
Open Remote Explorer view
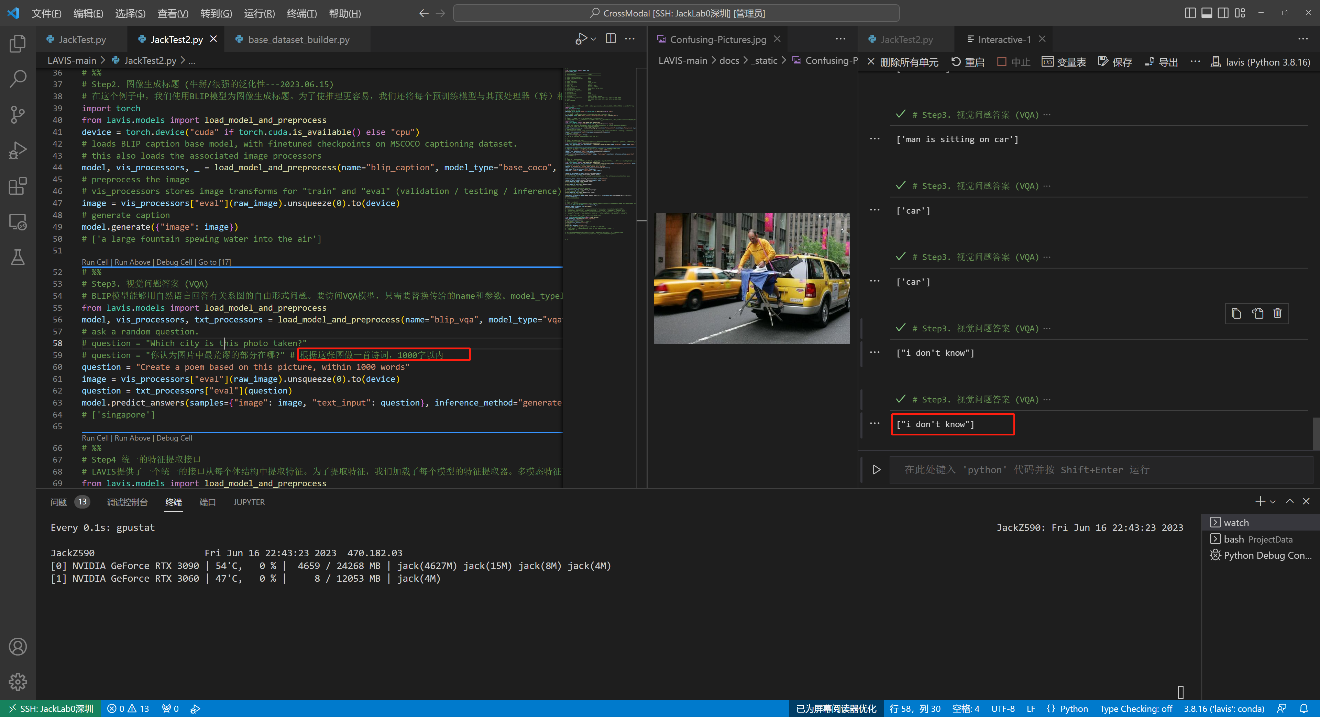[x=18, y=222]
